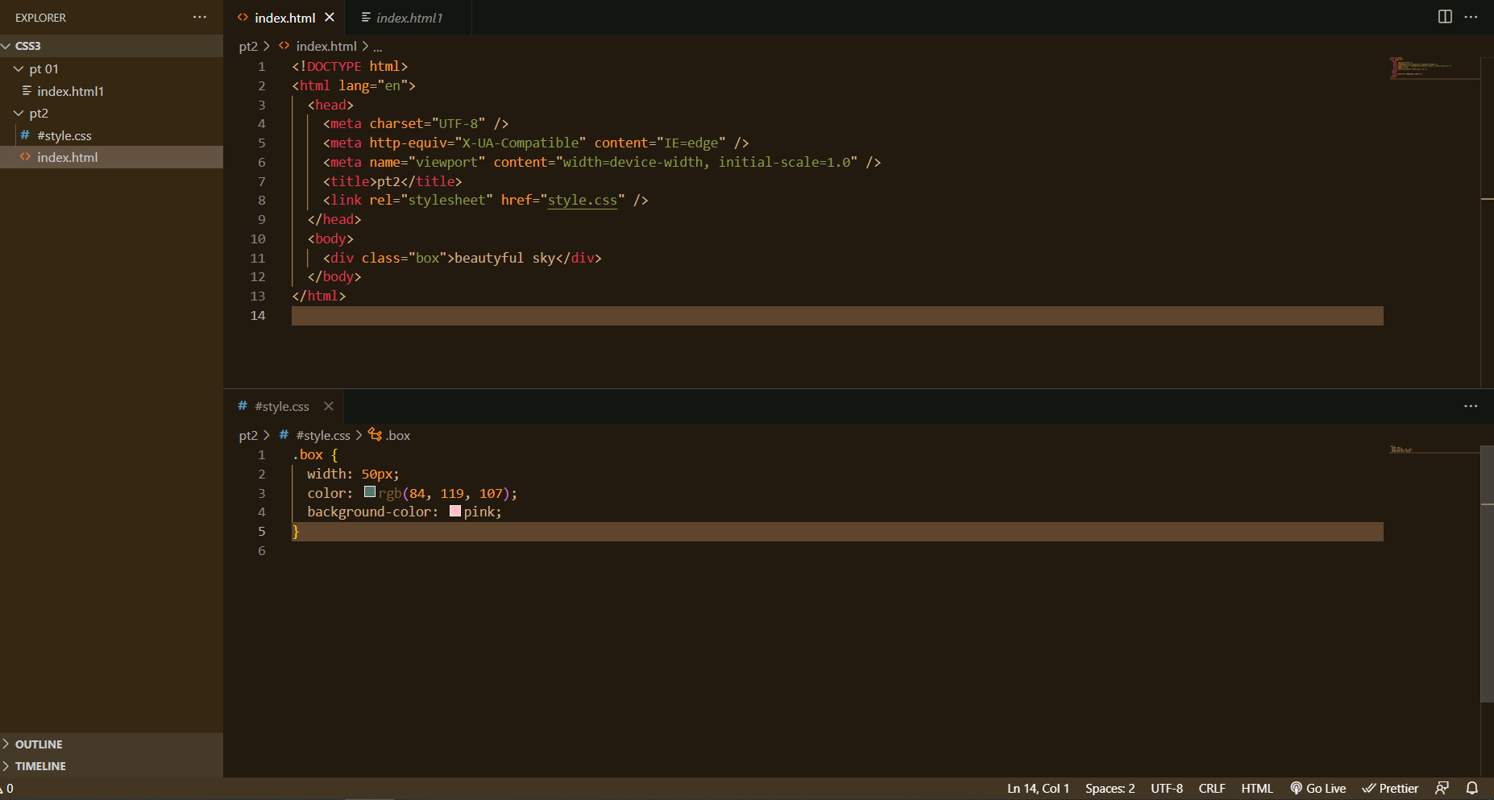Viewport: 1494px width, 800px height.
Task: Open Explorer more actions ellipsis menu
Action: tap(200, 17)
